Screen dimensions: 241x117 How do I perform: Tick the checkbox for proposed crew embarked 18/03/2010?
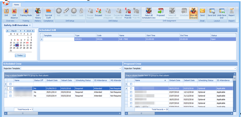[x=131, y=100]
